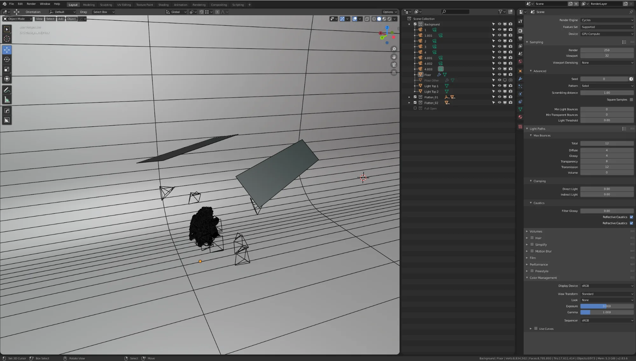
Task: Click the viewport Add menu button
Action: point(61,19)
